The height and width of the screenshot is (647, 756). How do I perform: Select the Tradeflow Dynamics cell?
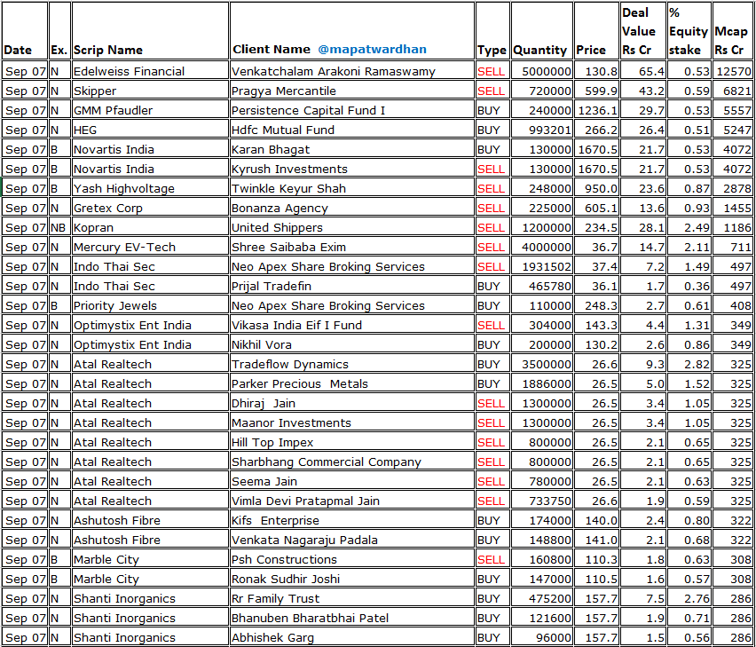352,364
